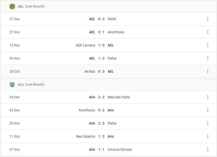Open three-dot menu for Anorthosis 0:2 Aris
Screen dimensions: 217x157
tap(208, 110)
